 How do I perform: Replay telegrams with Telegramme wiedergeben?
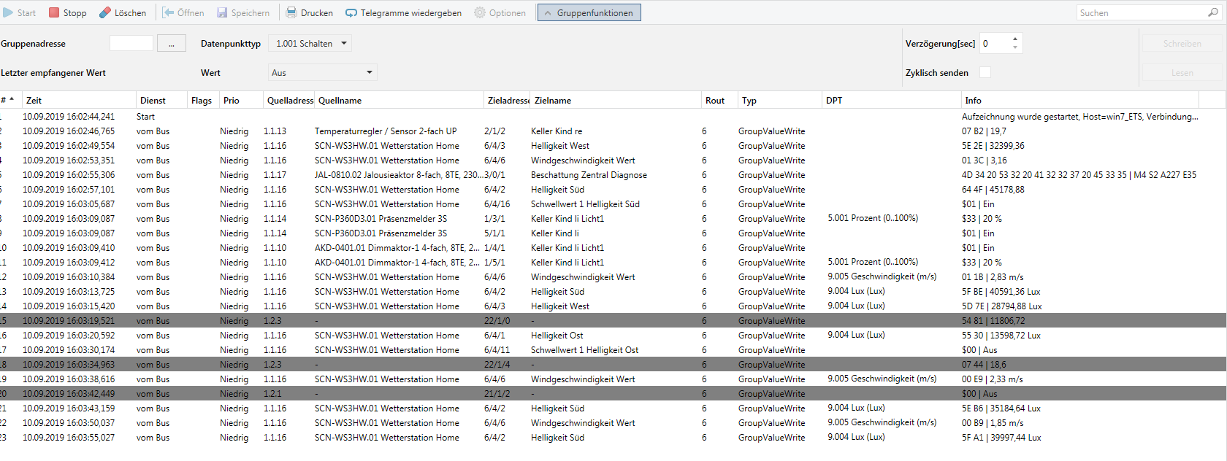point(403,12)
